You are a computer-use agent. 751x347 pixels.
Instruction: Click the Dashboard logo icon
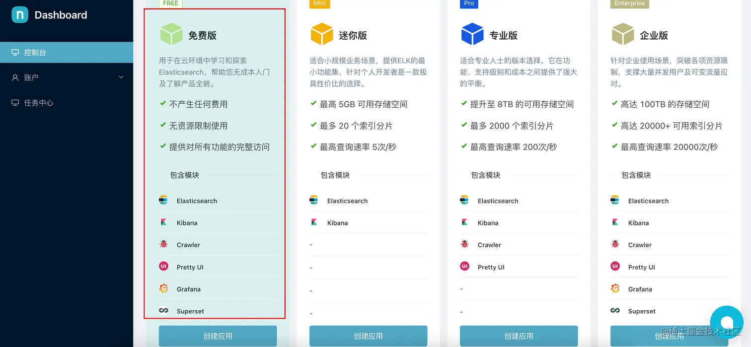20,15
